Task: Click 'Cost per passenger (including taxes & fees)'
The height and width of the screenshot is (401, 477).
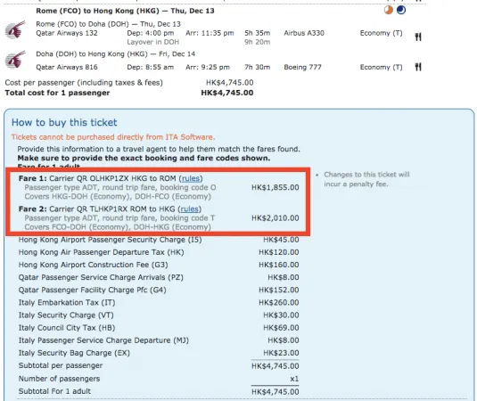Action: coord(84,83)
